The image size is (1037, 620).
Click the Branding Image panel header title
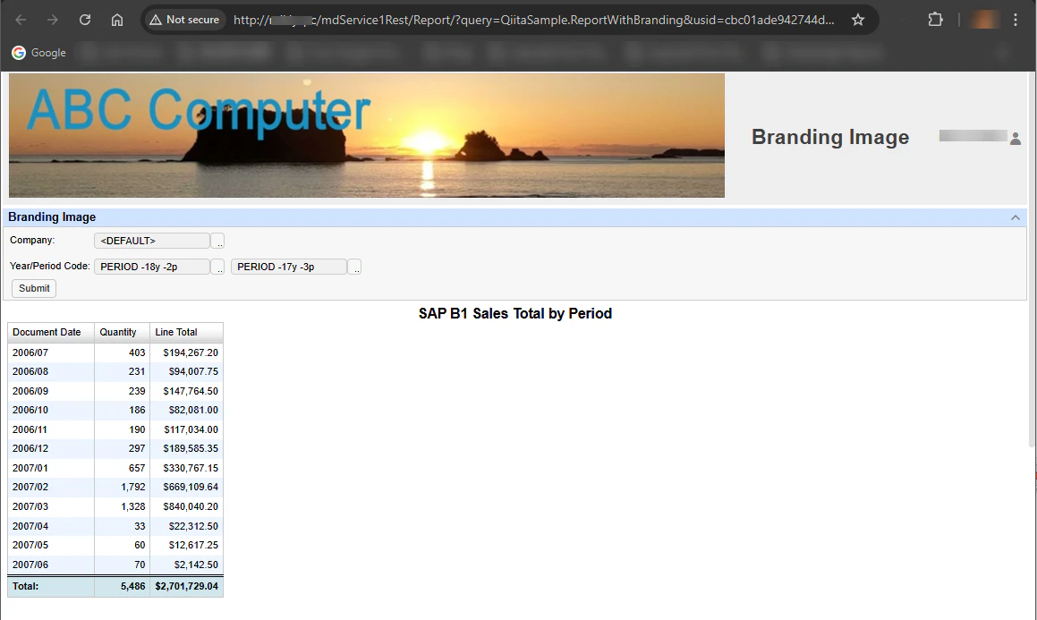pos(52,217)
